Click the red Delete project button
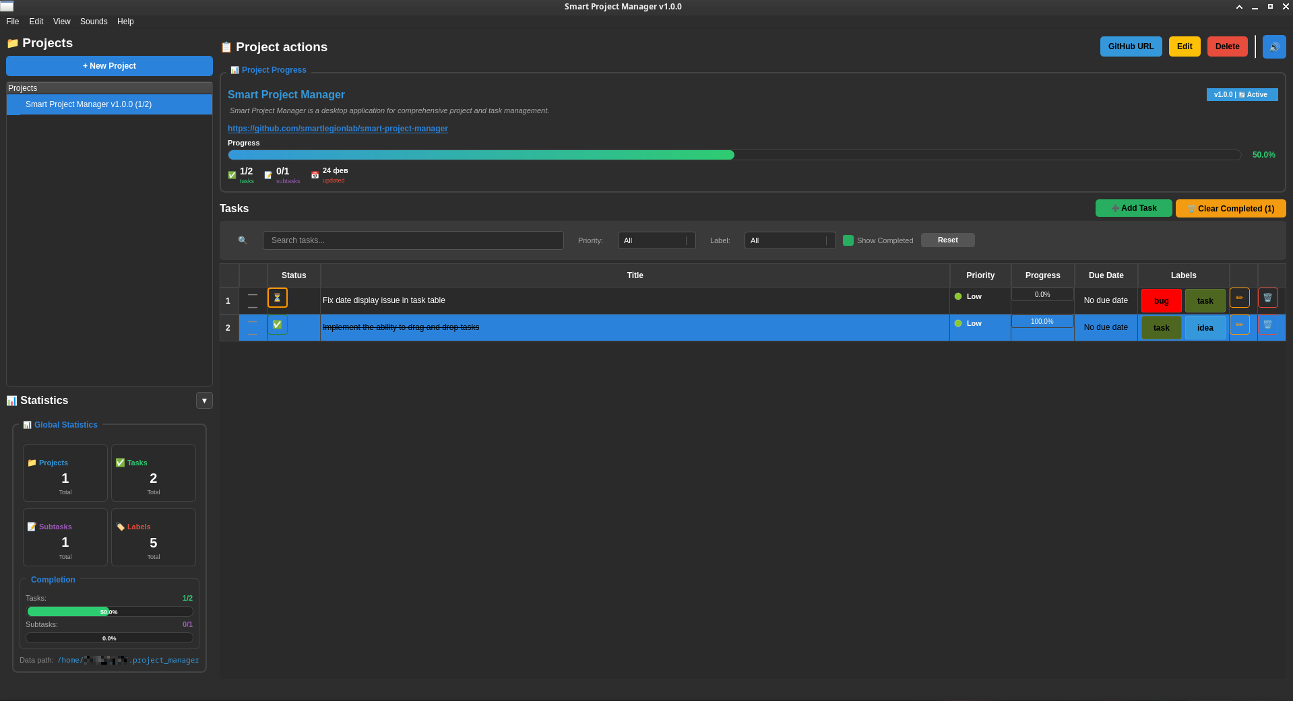Screen dimensions: 1293x701 pos(1228,46)
